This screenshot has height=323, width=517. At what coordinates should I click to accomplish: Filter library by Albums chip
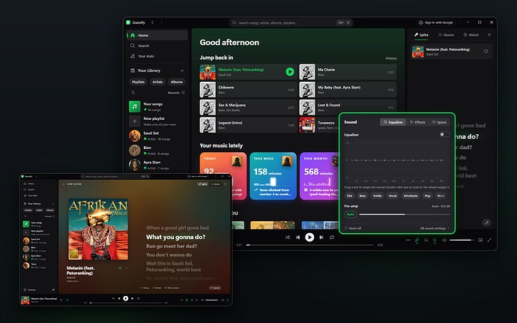coord(177,82)
